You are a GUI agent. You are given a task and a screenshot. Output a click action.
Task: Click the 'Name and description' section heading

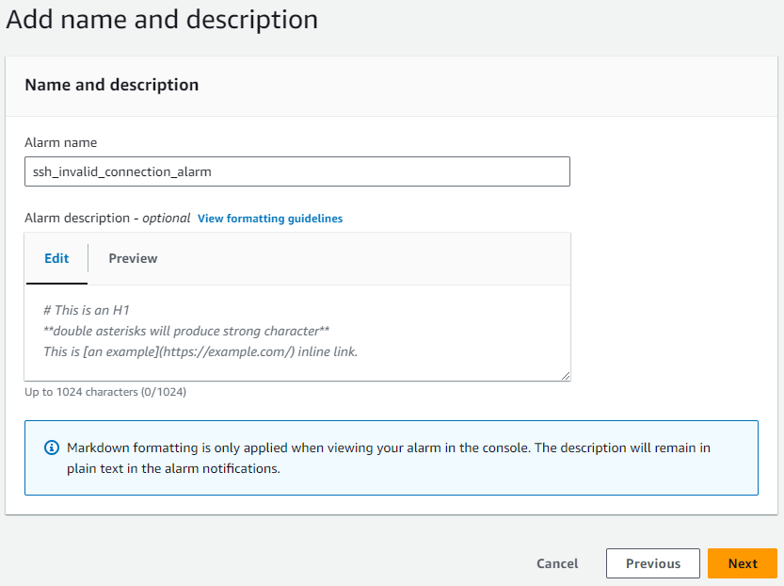(112, 85)
